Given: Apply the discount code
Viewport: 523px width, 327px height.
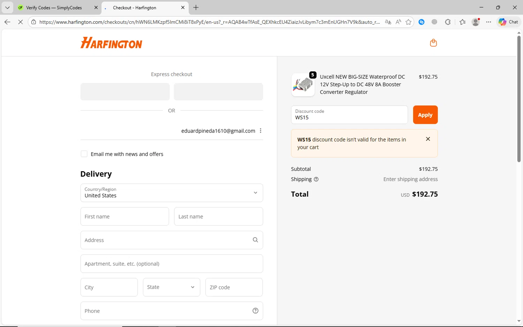Looking at the screenshot, I should (x=425, y=115).
